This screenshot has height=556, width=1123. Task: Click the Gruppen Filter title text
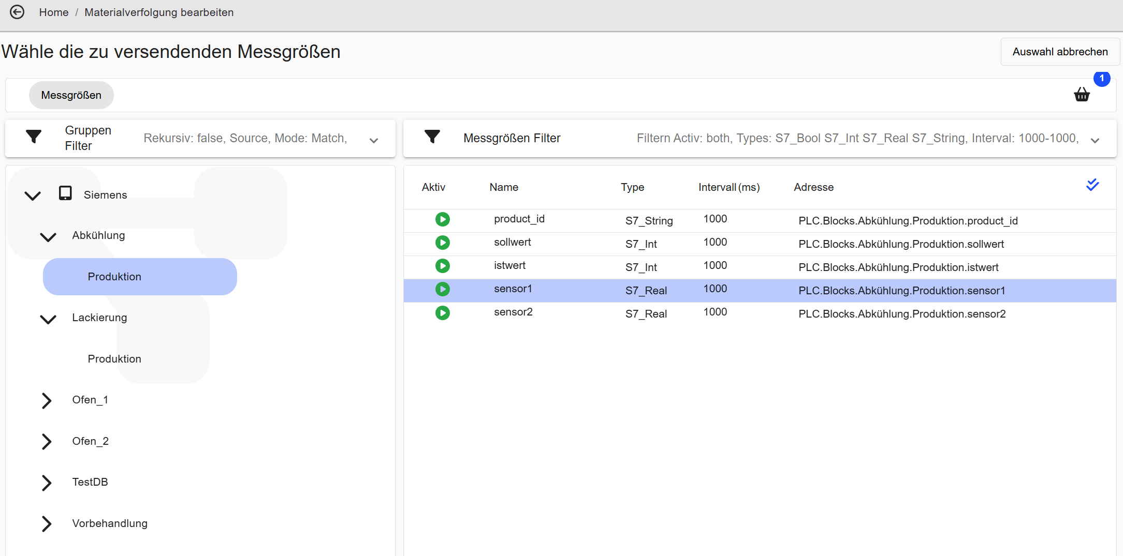(88, 138)
